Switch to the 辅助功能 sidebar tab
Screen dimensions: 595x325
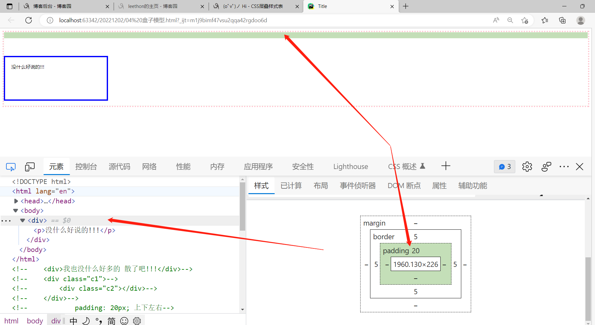[x=473, y=186]
